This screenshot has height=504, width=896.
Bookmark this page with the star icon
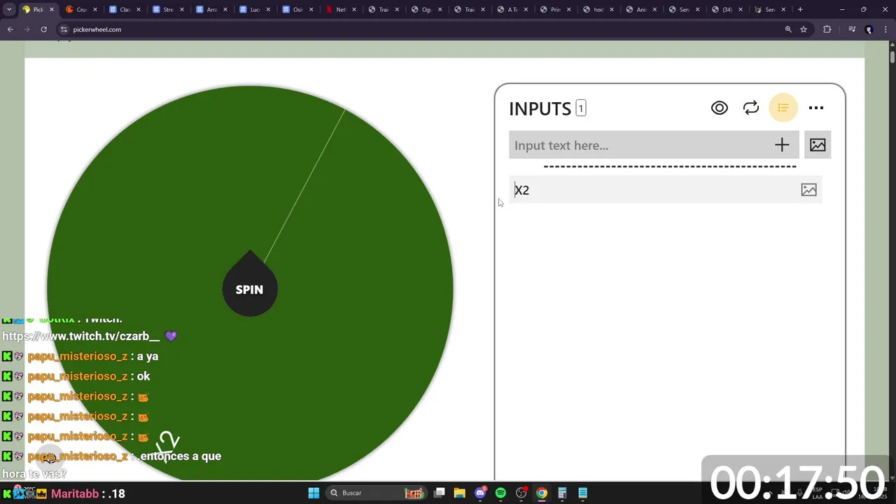804,29
